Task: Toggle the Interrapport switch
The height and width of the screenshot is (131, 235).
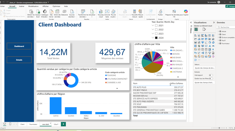Action: point(211,75)
